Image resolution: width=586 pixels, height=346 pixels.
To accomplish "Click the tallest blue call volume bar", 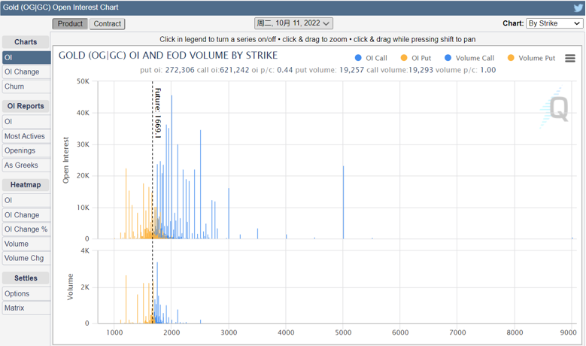I will click(x=157, y=293).
